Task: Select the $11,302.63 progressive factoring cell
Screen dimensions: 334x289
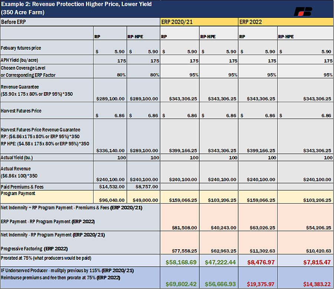Action: click(258, 243)
